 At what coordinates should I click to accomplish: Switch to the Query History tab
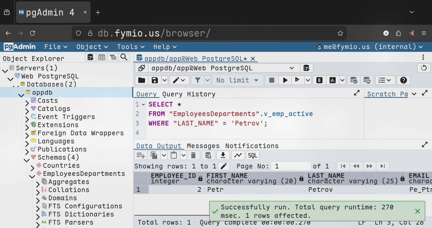click(x=189, y=94)
